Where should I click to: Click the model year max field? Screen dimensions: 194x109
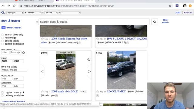tap(18, 79)
